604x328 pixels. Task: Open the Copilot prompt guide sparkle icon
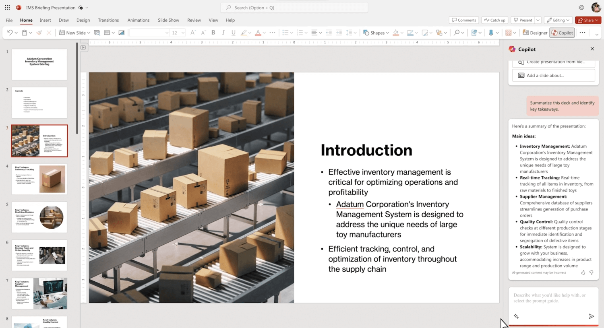[x=516, y=316]
